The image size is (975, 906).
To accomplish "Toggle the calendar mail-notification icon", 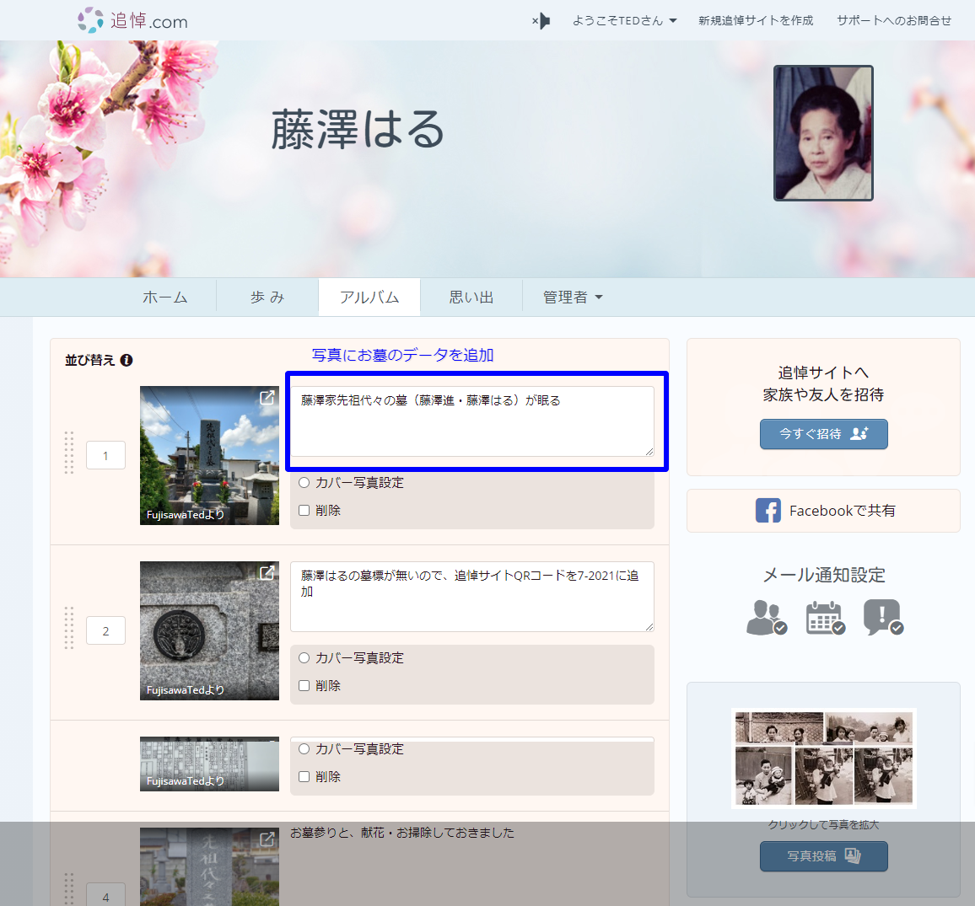I will pos(825,618).
